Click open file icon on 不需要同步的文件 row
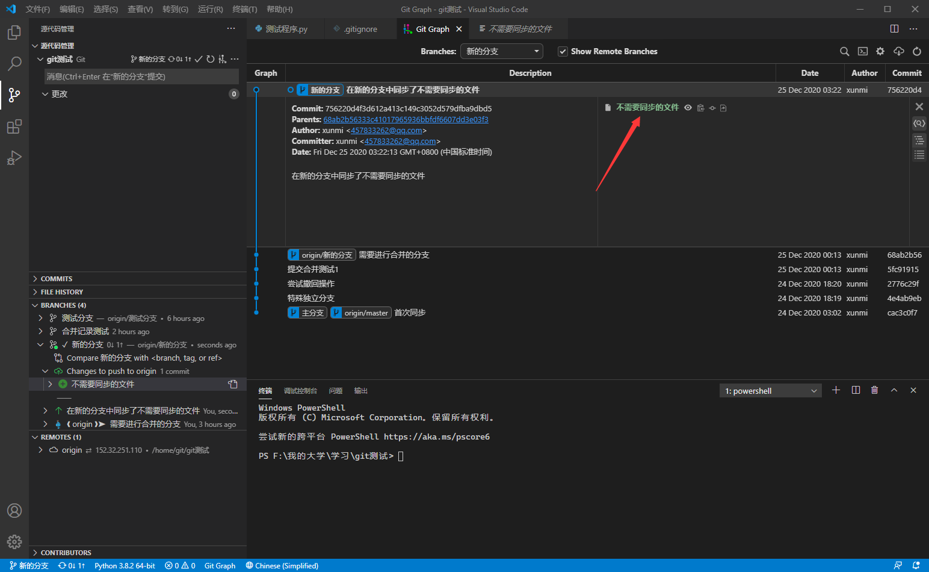 233,384
